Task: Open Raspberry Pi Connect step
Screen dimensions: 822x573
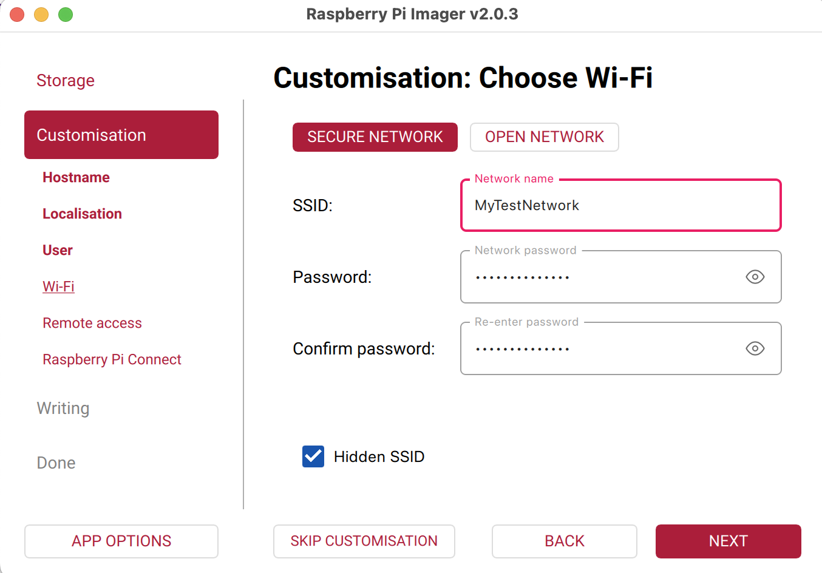Action: pos(112,359)
